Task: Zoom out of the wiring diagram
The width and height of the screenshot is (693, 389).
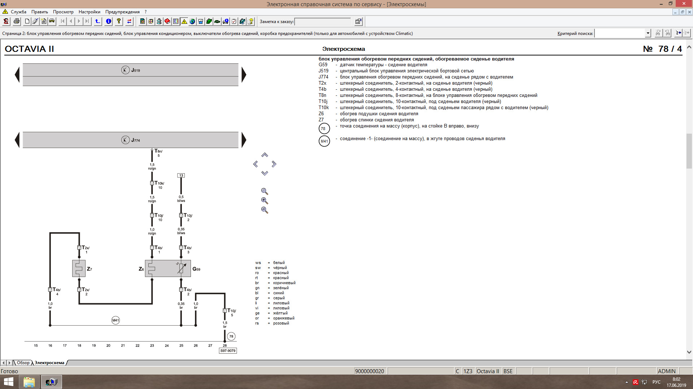Action: pyautogui.click(x=265, y=210)
